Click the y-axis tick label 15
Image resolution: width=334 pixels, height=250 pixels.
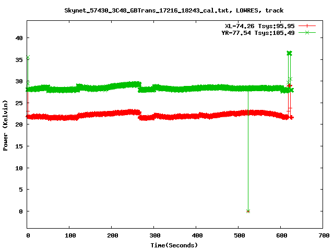[x=19, y=146]
